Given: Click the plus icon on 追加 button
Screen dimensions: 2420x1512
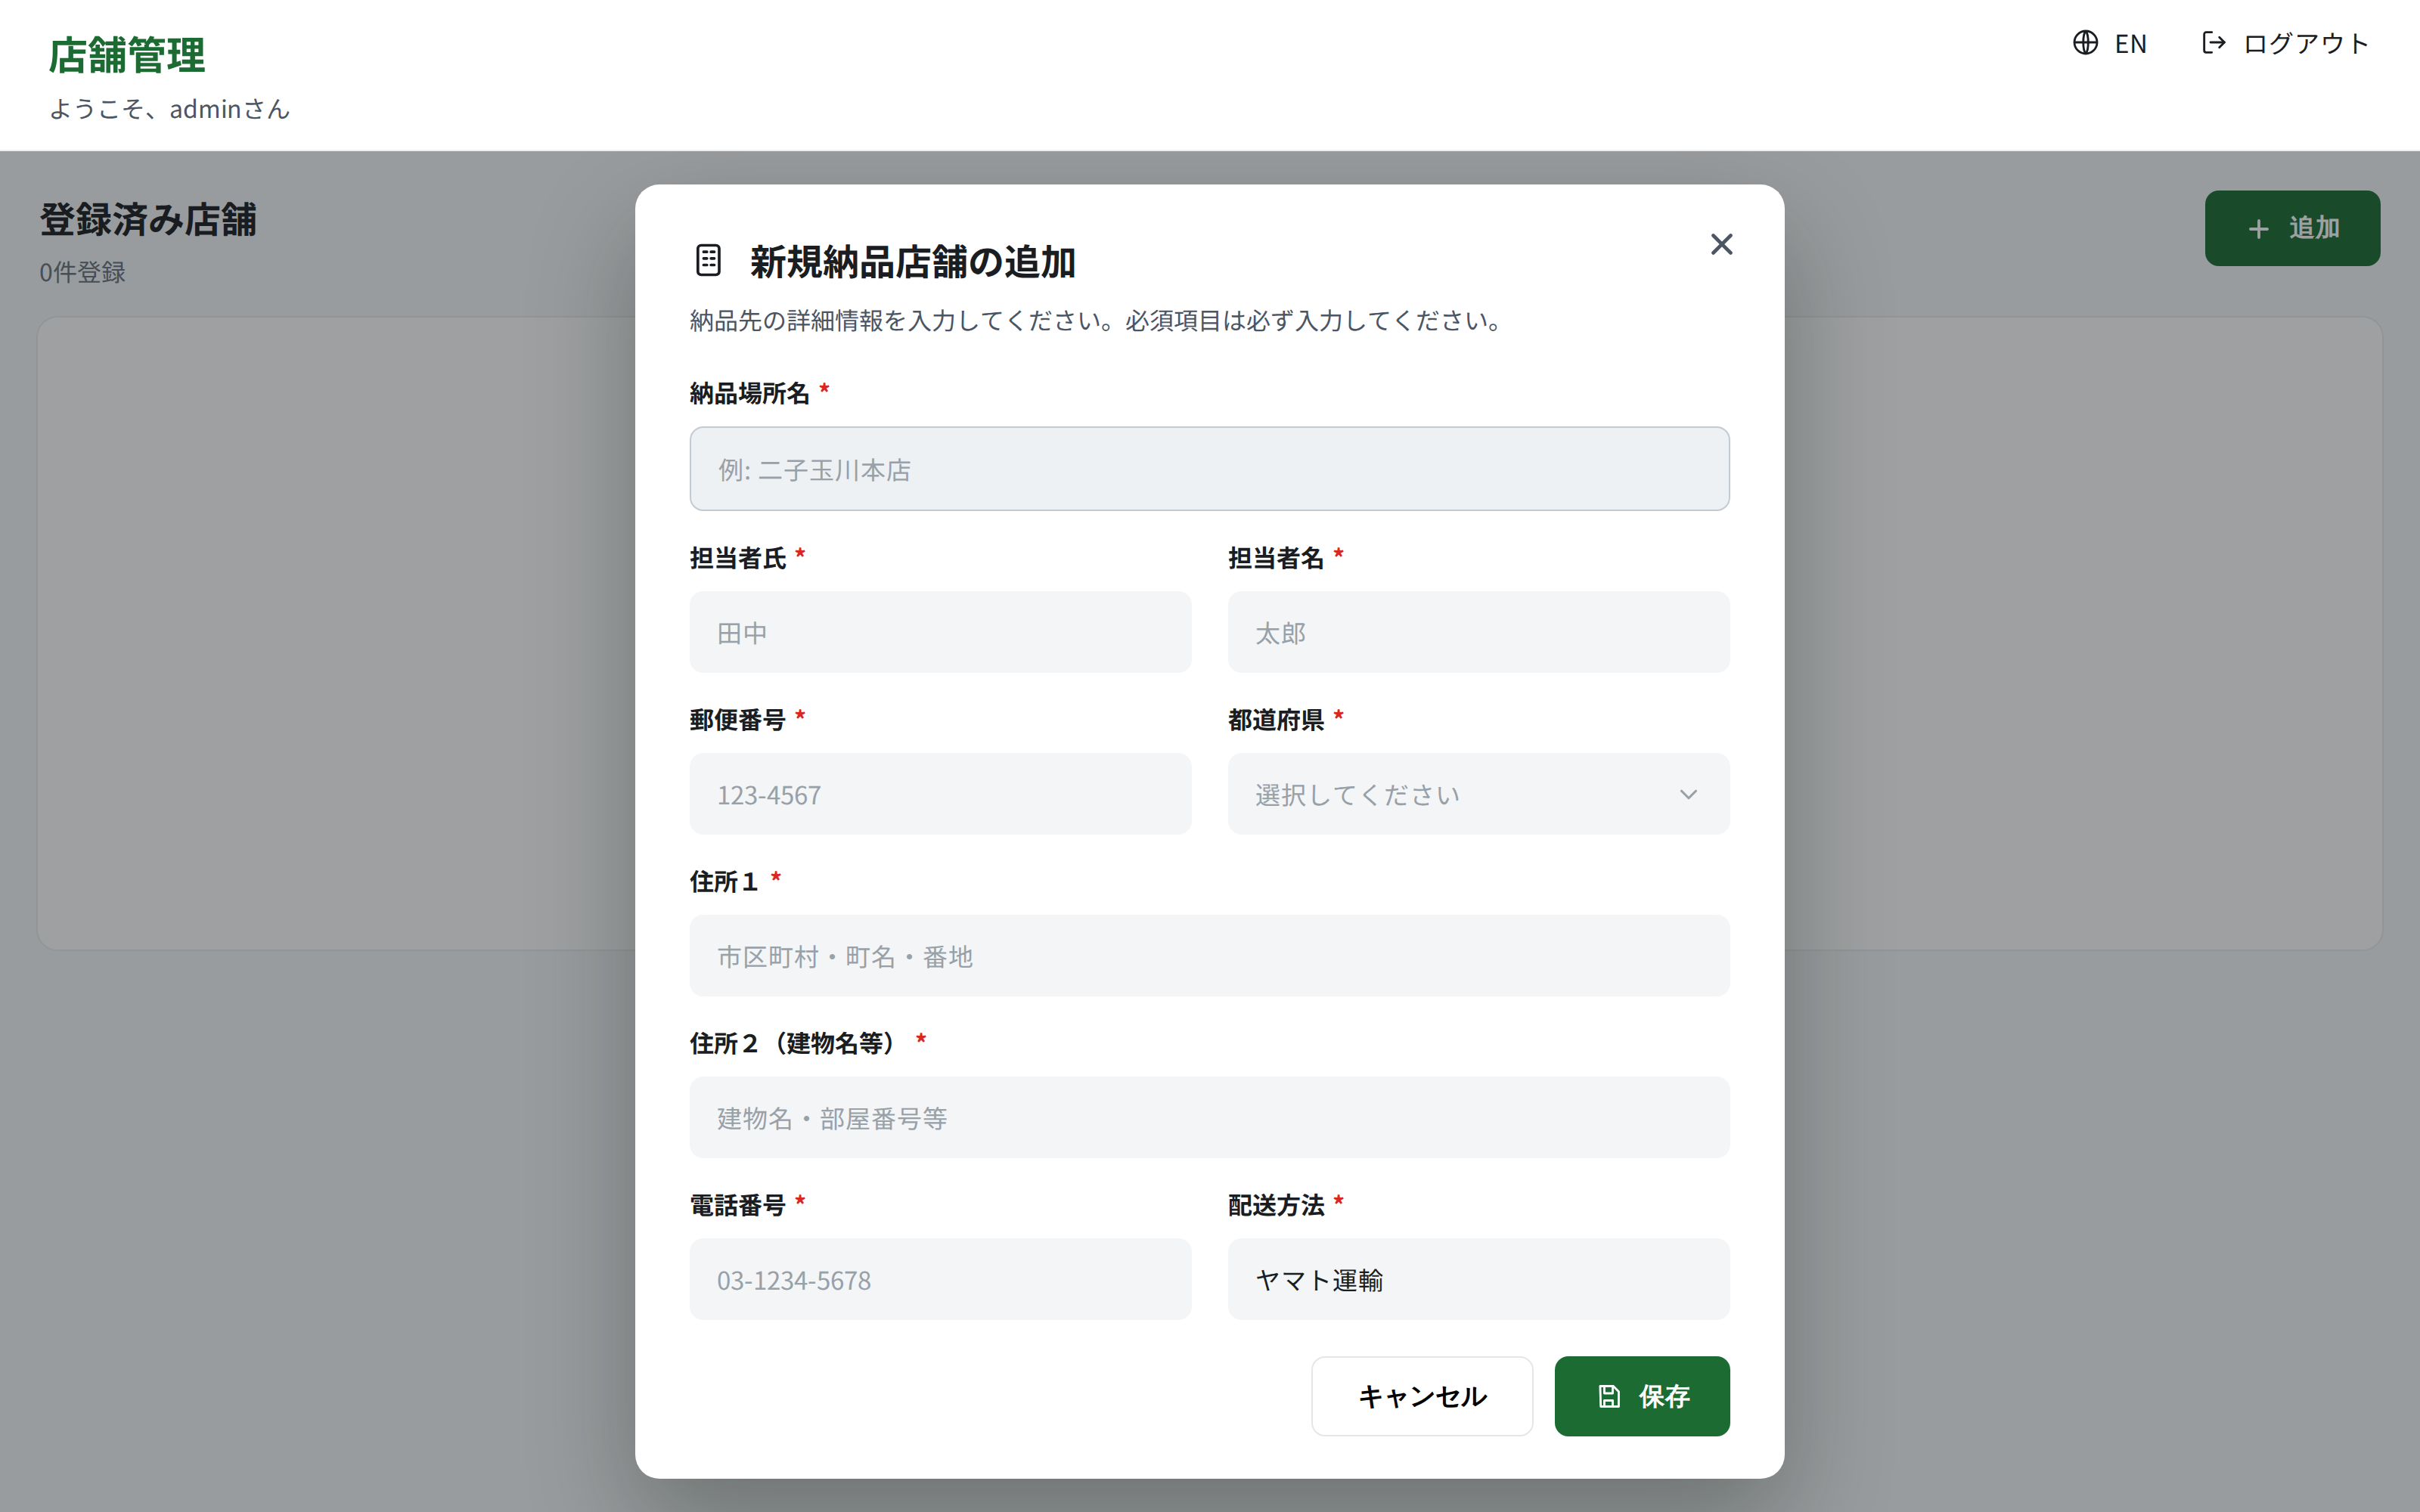Looking at the screenshot, I should (2258, 229).
